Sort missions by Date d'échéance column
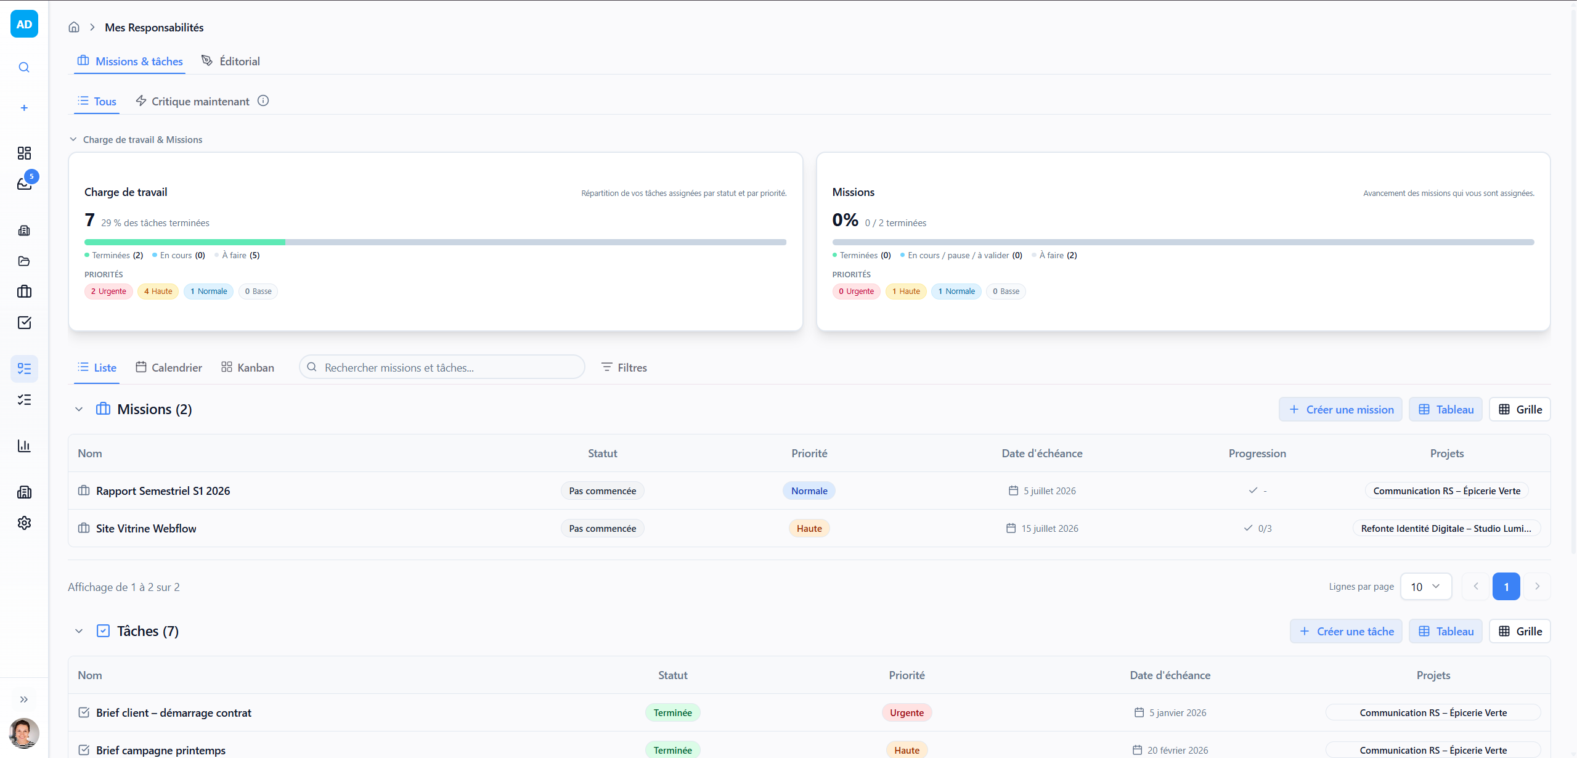1577x758 pixels. [x=1042, y=453]
